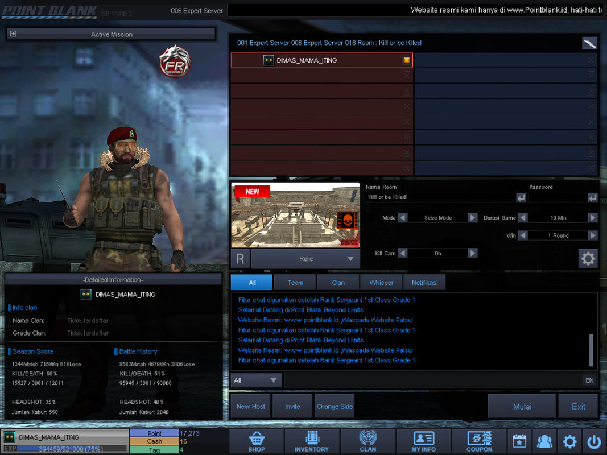Click rank badge in Detailed Information
Image resolution: width=607 pixels, height=455 pixels.
[x=86, y=295]
